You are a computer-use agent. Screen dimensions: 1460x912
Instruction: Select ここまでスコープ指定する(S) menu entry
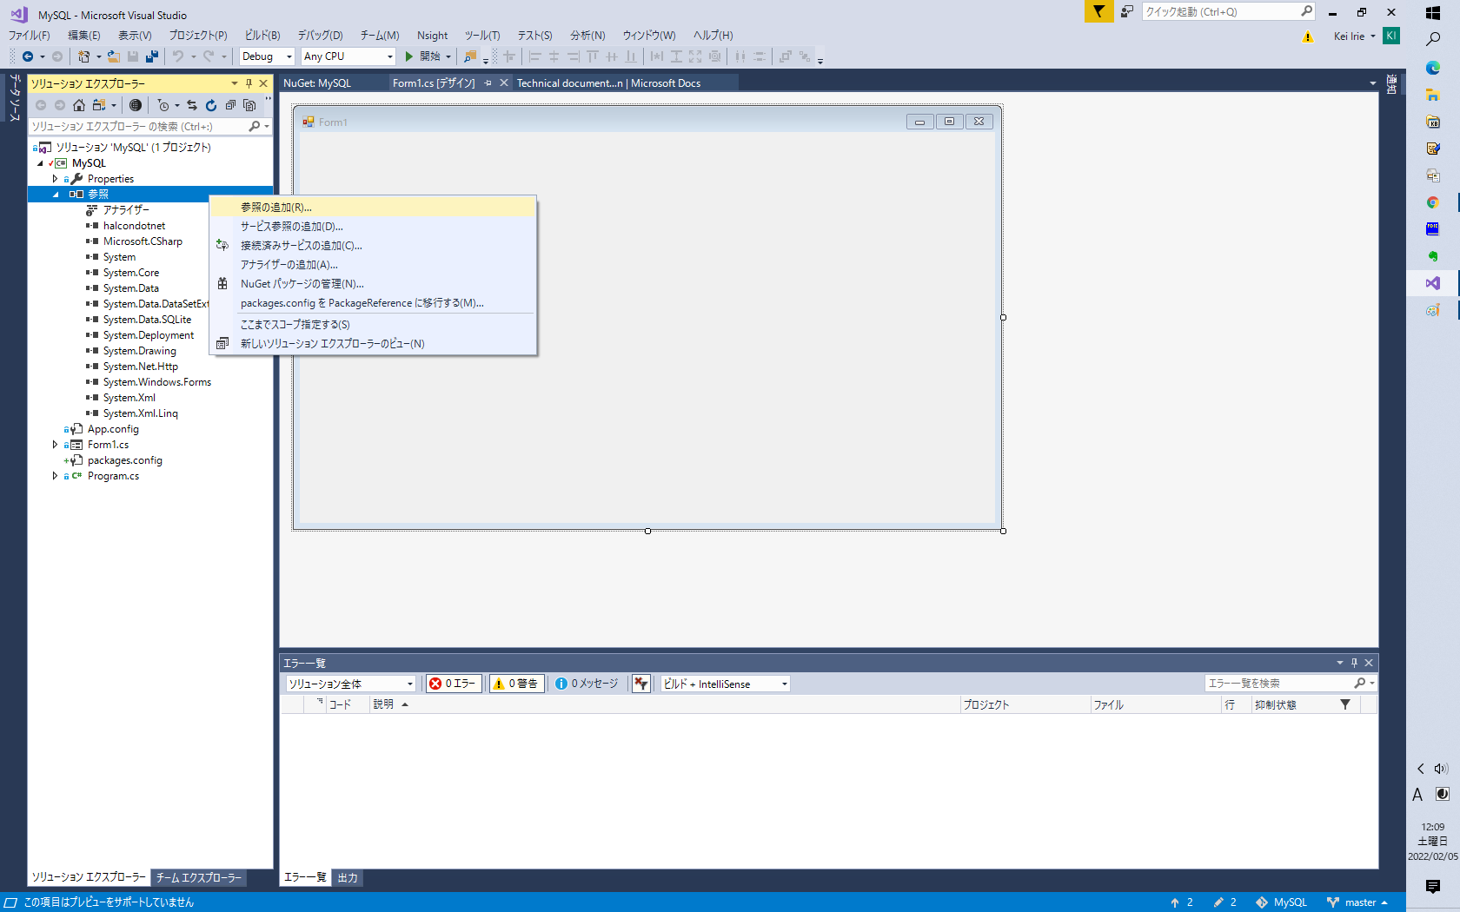click(x=374, y=325)
